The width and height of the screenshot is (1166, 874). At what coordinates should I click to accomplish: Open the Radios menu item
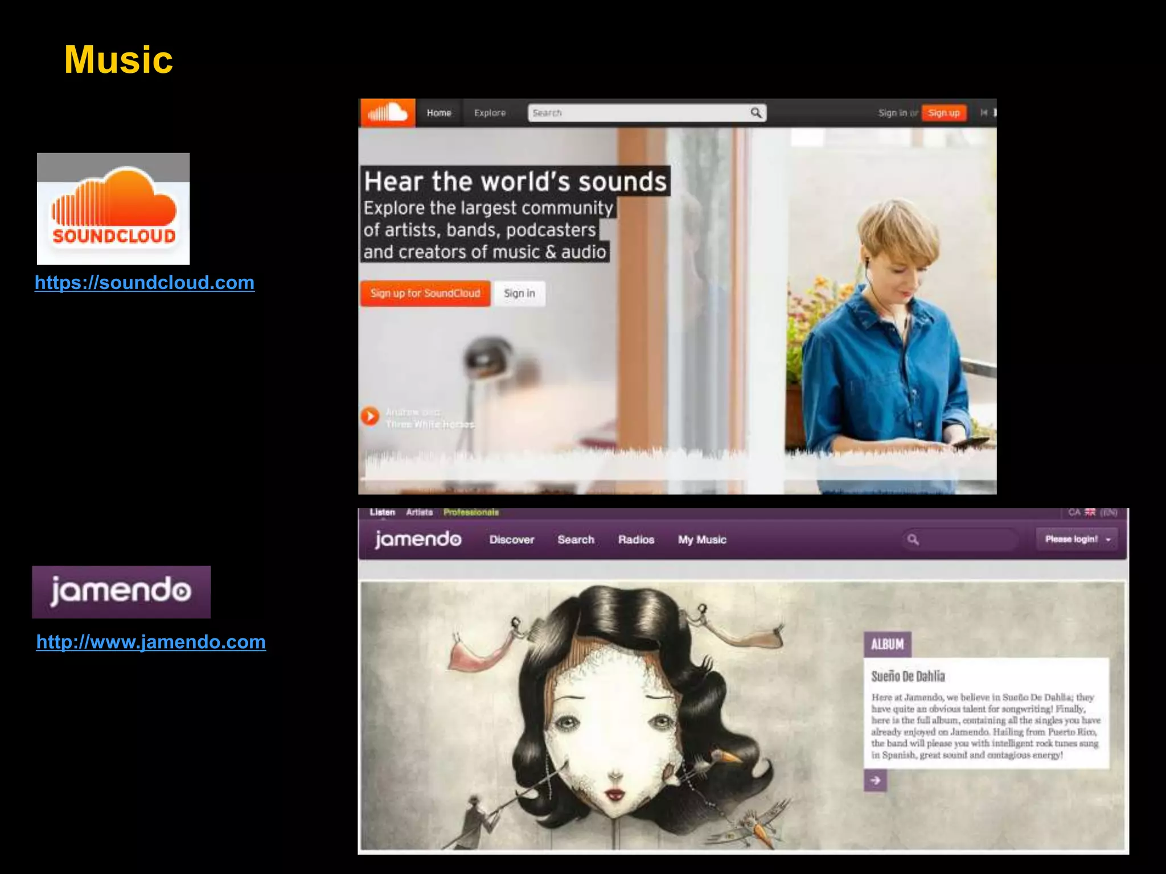tap(636, 539)
